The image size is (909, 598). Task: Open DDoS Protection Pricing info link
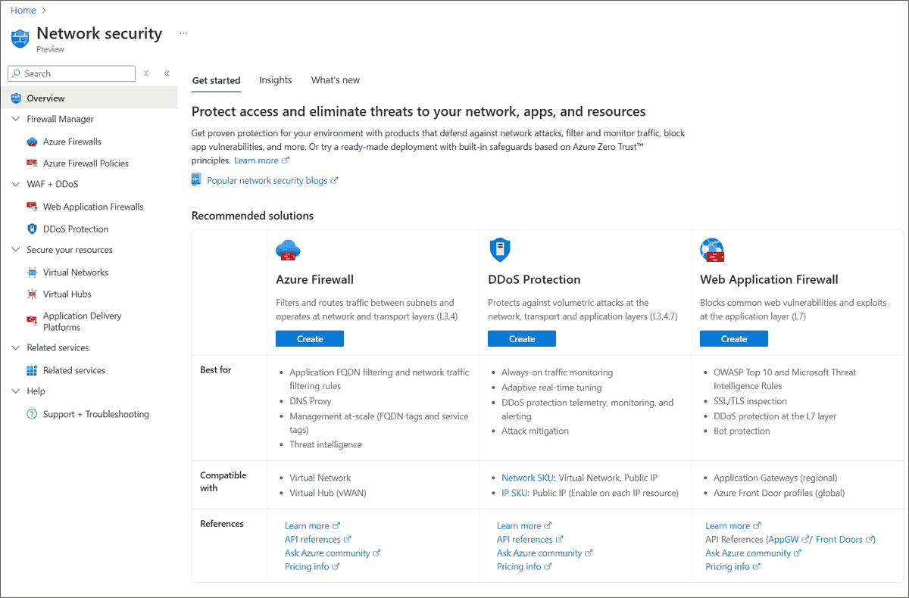pyautogui.click(x=524, y=567)
